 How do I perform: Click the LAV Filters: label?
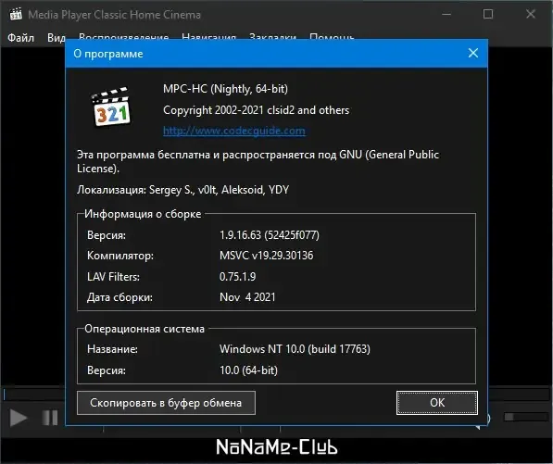pyautogui.click(x=113, y=277)
